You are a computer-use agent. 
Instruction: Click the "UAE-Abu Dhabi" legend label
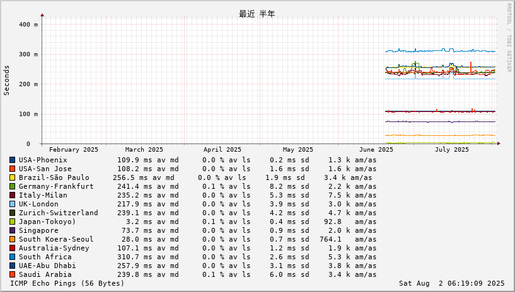tap(47, 266)
